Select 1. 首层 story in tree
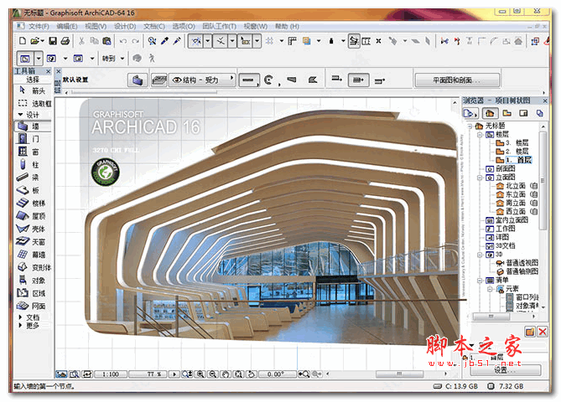The image size is (561, 402). [x=518, y=160]
